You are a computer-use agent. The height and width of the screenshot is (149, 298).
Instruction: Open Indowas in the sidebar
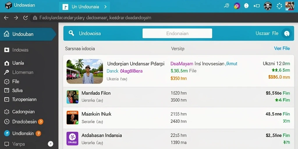click(20, 50)
